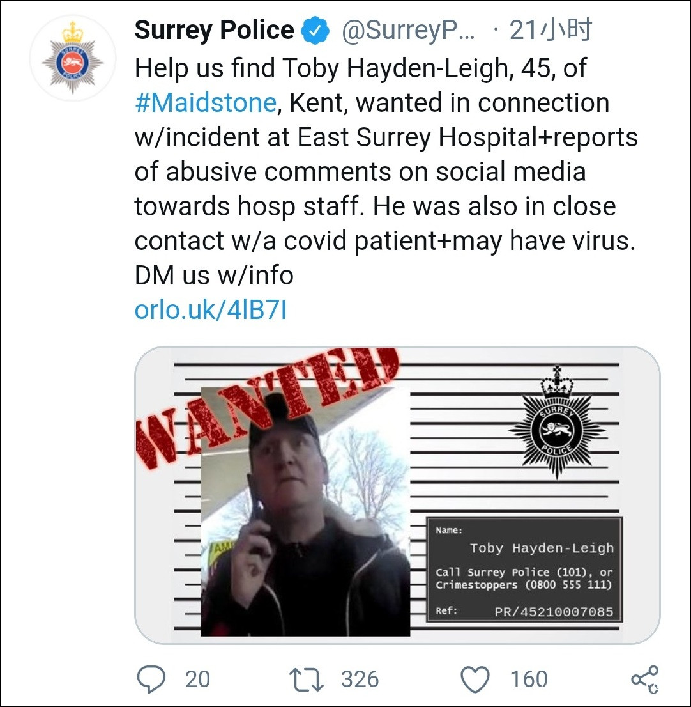Retweet this Surrey Police tweet

point(307,679)
